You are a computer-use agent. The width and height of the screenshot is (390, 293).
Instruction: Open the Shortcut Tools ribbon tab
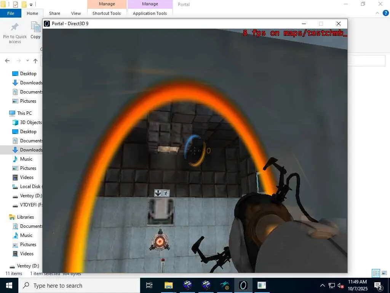coord(107,13)
